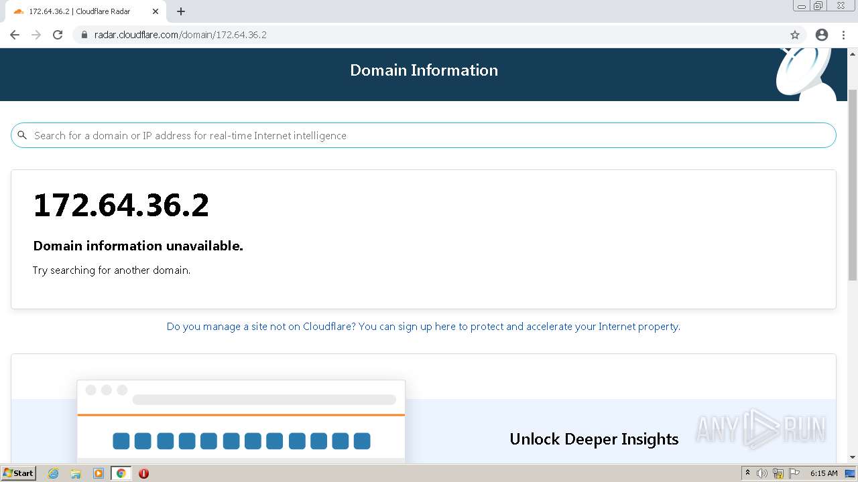Go back to the previous page
Screen dimensions: 858x482
coord(15,35)
